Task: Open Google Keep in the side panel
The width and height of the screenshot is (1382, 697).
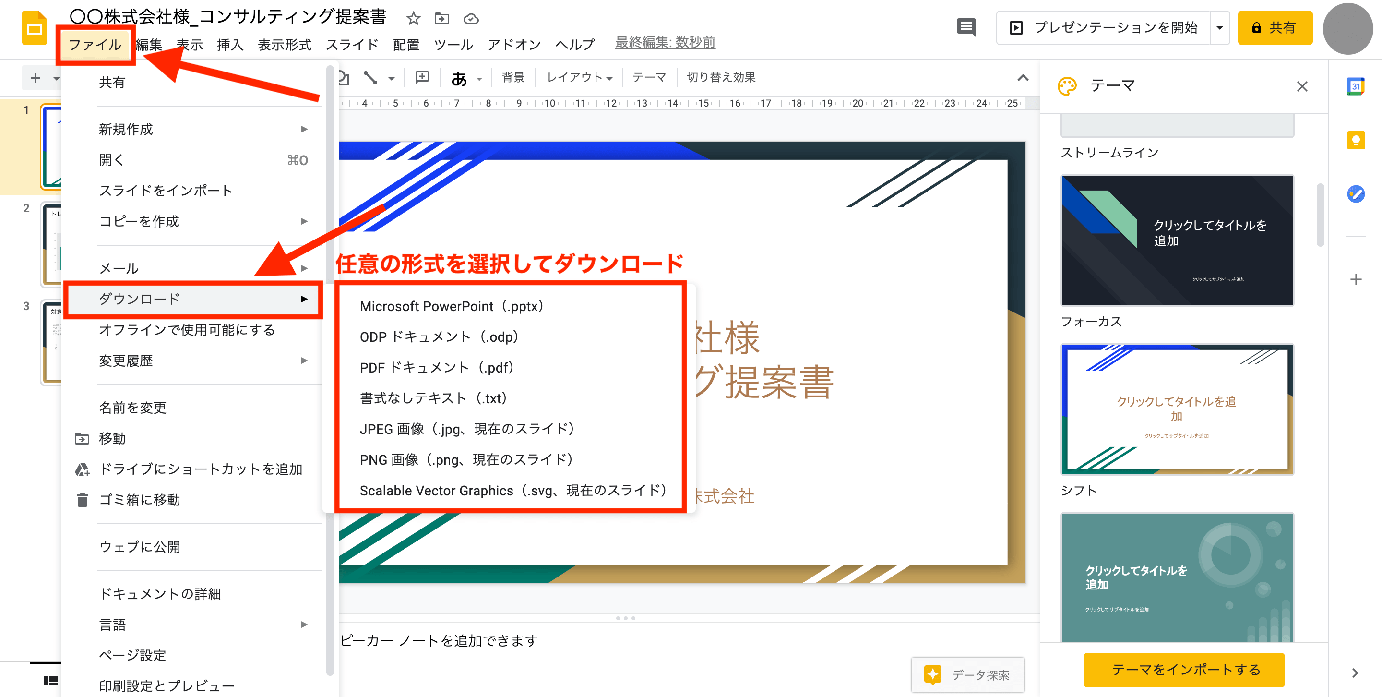Action: [x=1355, y=140]
